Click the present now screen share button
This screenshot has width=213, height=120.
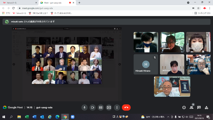(109, 107)
